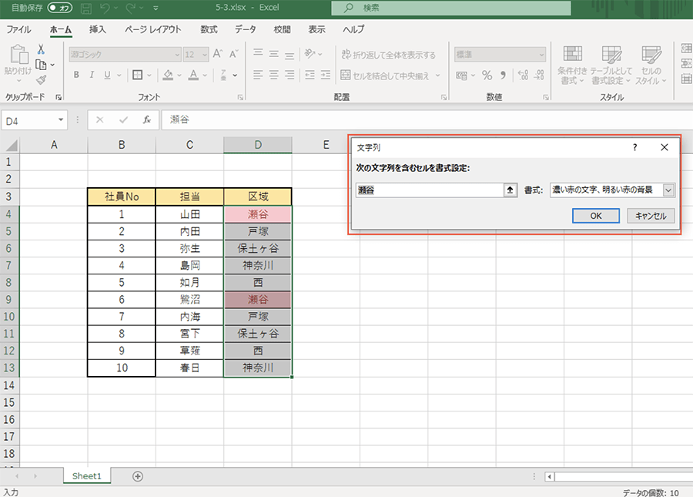Select the Sheet1 sheet tab

point(86,476)
